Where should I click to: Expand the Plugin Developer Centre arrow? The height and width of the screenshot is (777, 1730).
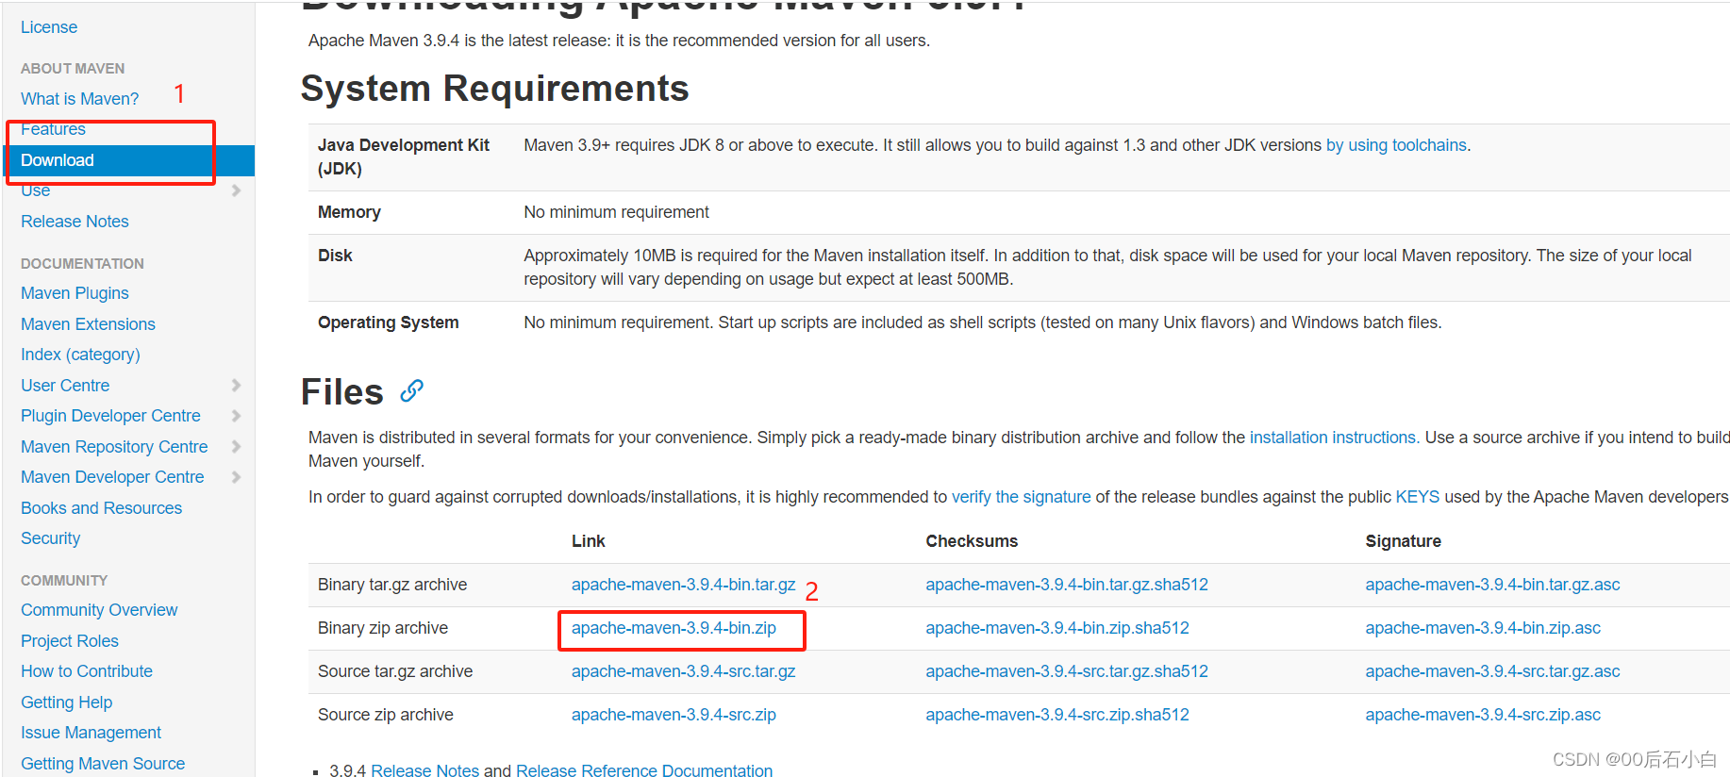pyautogui.click(x=236, y=416)
